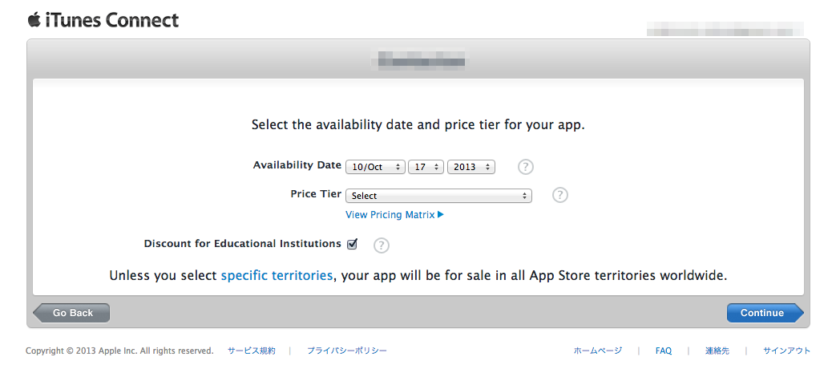Open 連絡先 contact footer link
The width and height of the screenshot is (836, 365).
717,351
